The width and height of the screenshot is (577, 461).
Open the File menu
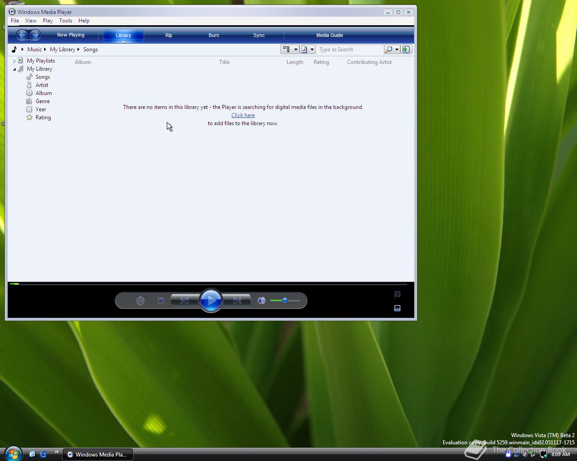click(15, 21)
